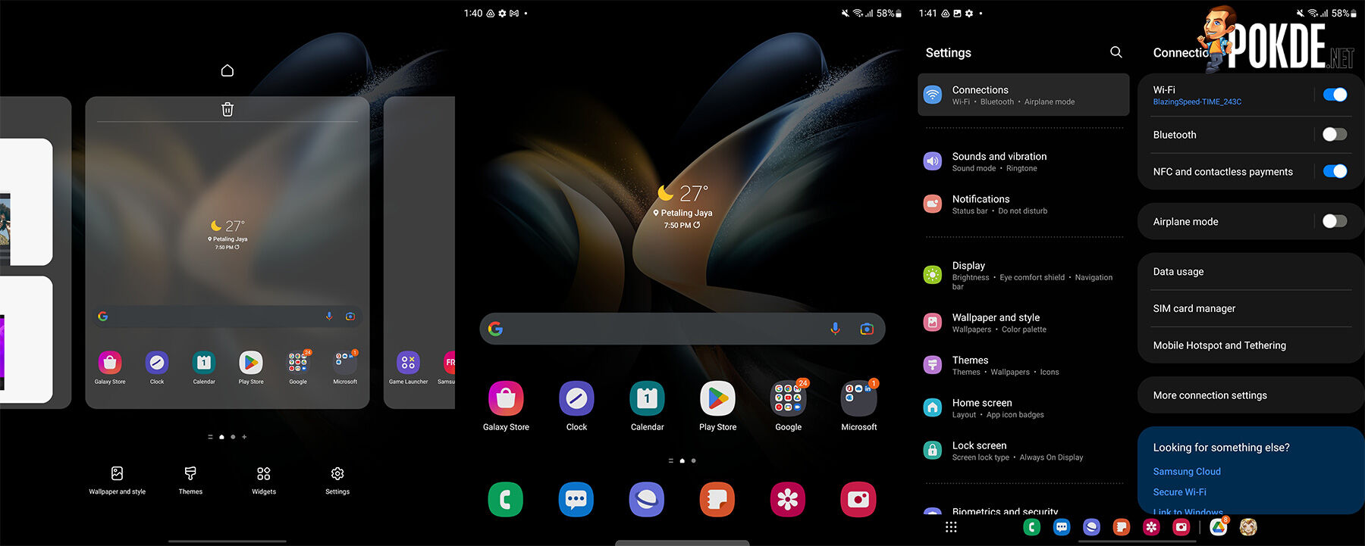Tap the plus page indicator in edit mode
This screenshot has width=1365, height=546.
click(244, 437)
